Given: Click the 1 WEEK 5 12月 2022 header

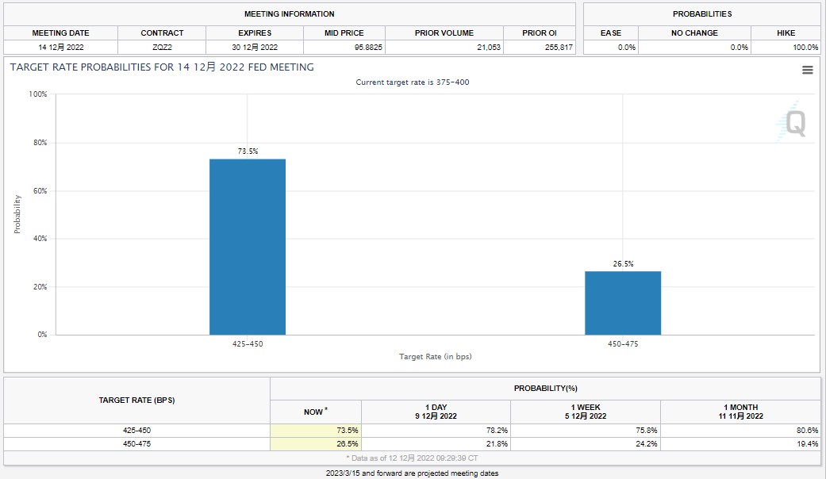Looking at the screenshot, I should tap(586, 412).
